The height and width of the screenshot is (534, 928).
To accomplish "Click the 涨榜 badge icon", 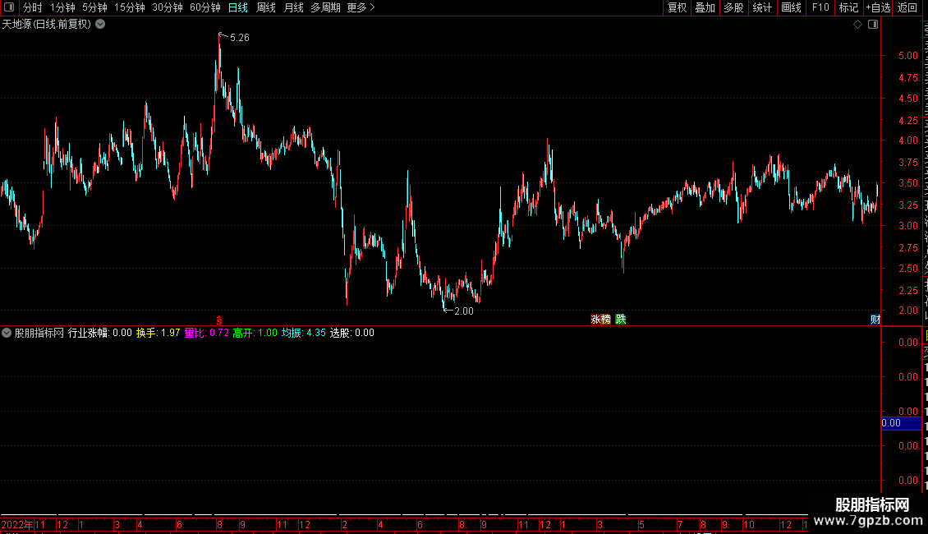I will [x=600, y=320].
